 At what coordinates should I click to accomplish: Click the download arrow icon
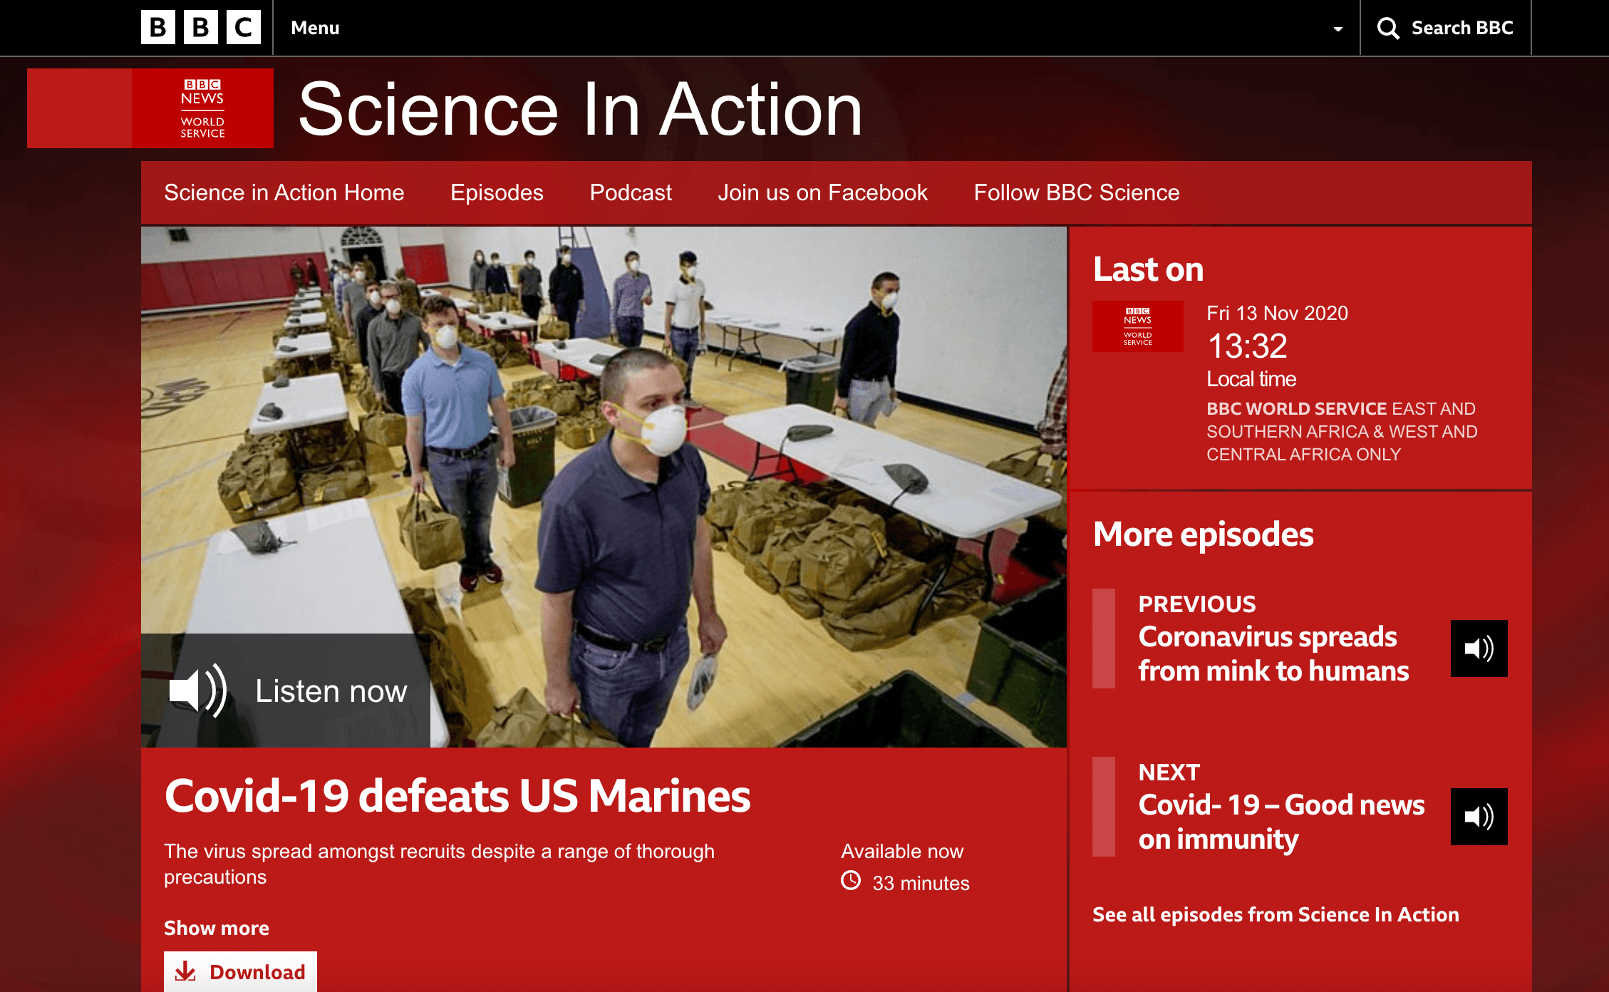[185, 971]
